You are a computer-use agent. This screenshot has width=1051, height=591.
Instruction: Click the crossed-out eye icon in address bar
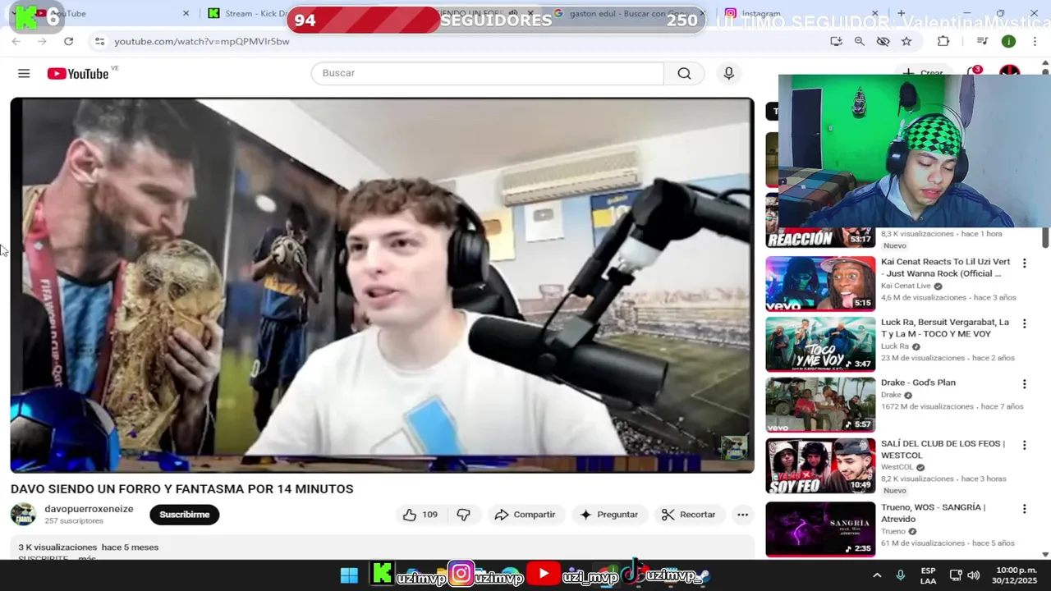pos(883,41)
